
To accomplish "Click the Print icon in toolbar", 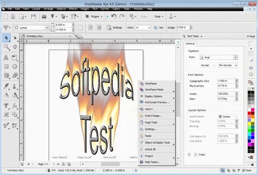I will (x=44, y=16).
